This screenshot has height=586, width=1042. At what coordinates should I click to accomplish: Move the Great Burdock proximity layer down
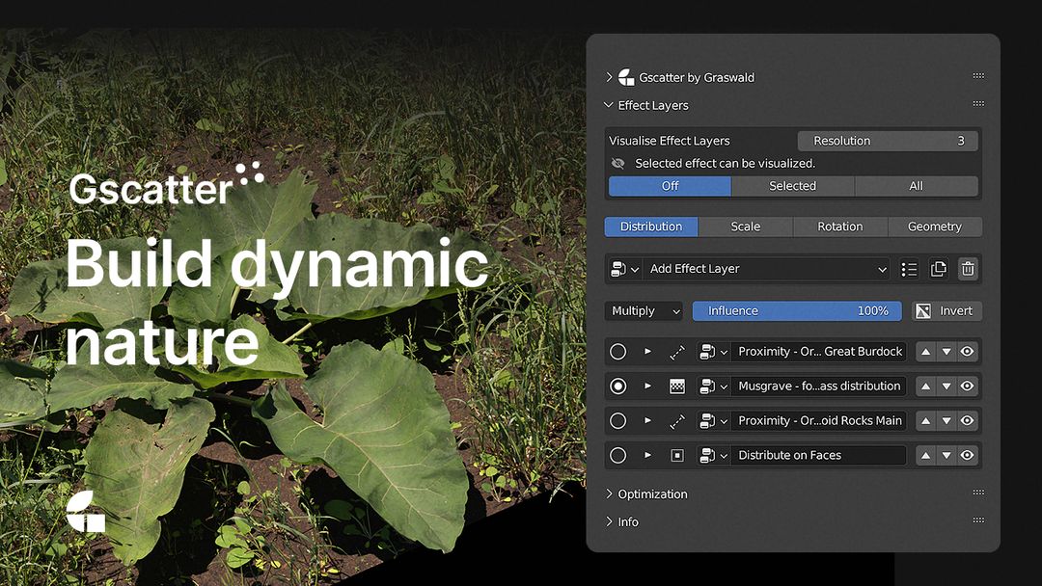pos(946,352)
